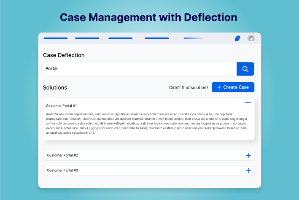Click the Case Deflection heading
Screen dimensions: 299x200
64,55
